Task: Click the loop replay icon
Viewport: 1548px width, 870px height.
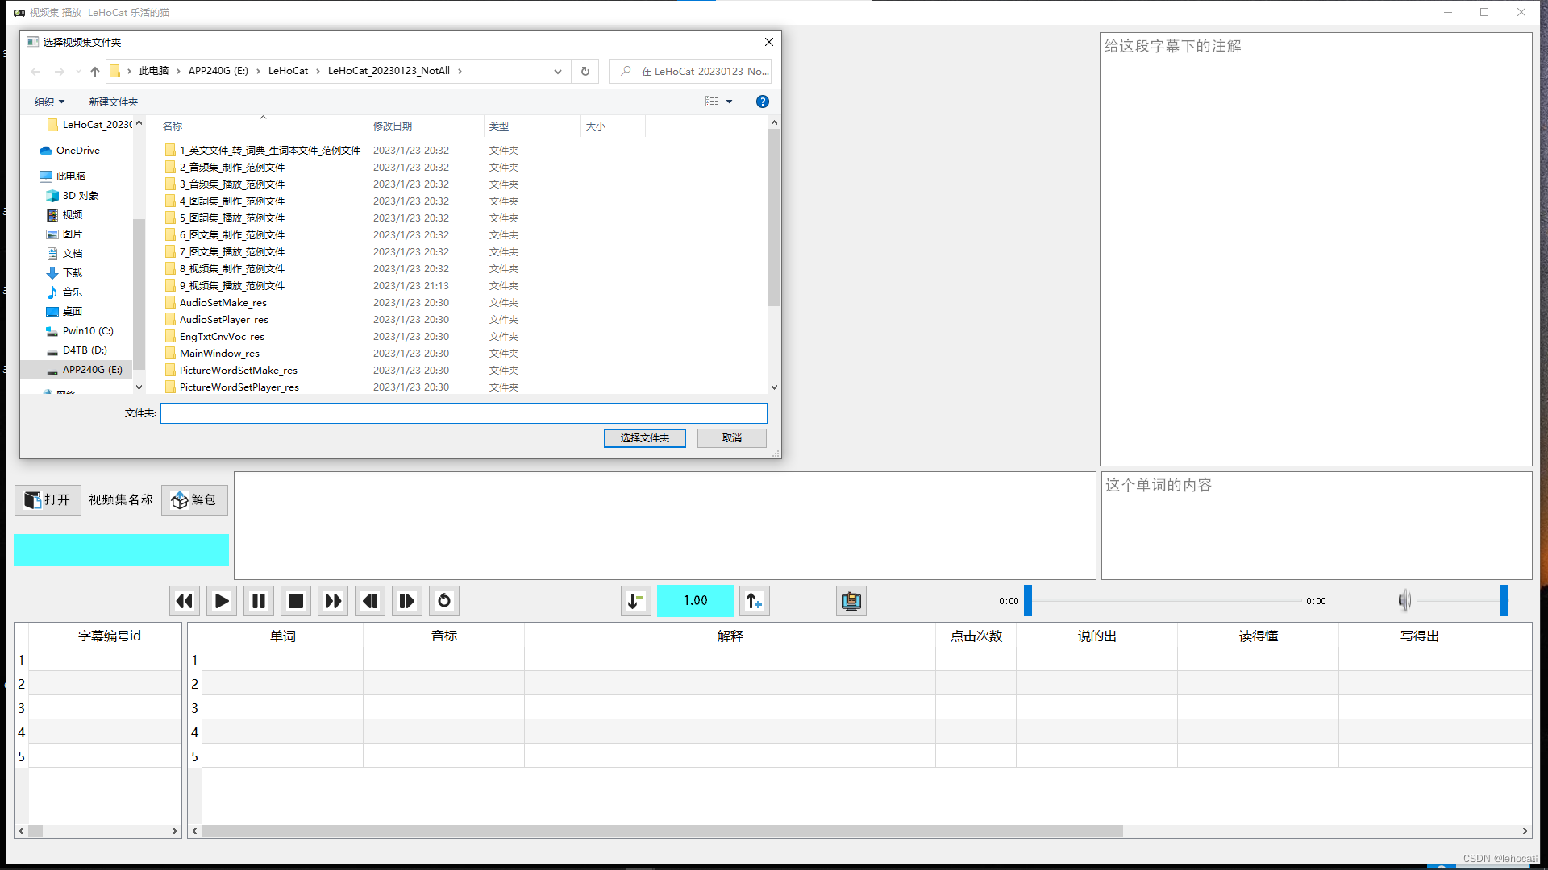Action: pyautogui.click(x=443, y=601)
